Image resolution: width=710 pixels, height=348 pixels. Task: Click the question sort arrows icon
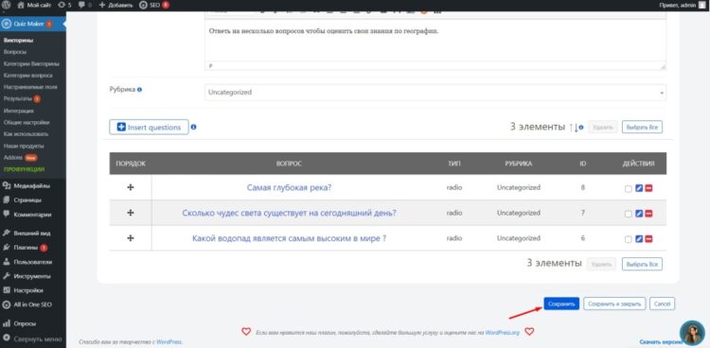coord(574,128)
